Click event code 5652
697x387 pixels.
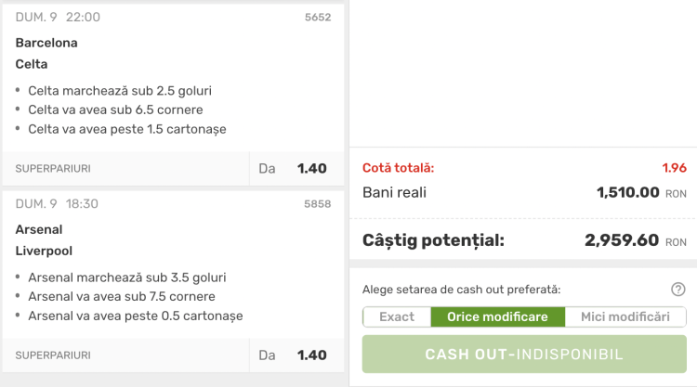pyautogui.click(x=318, y=18)
